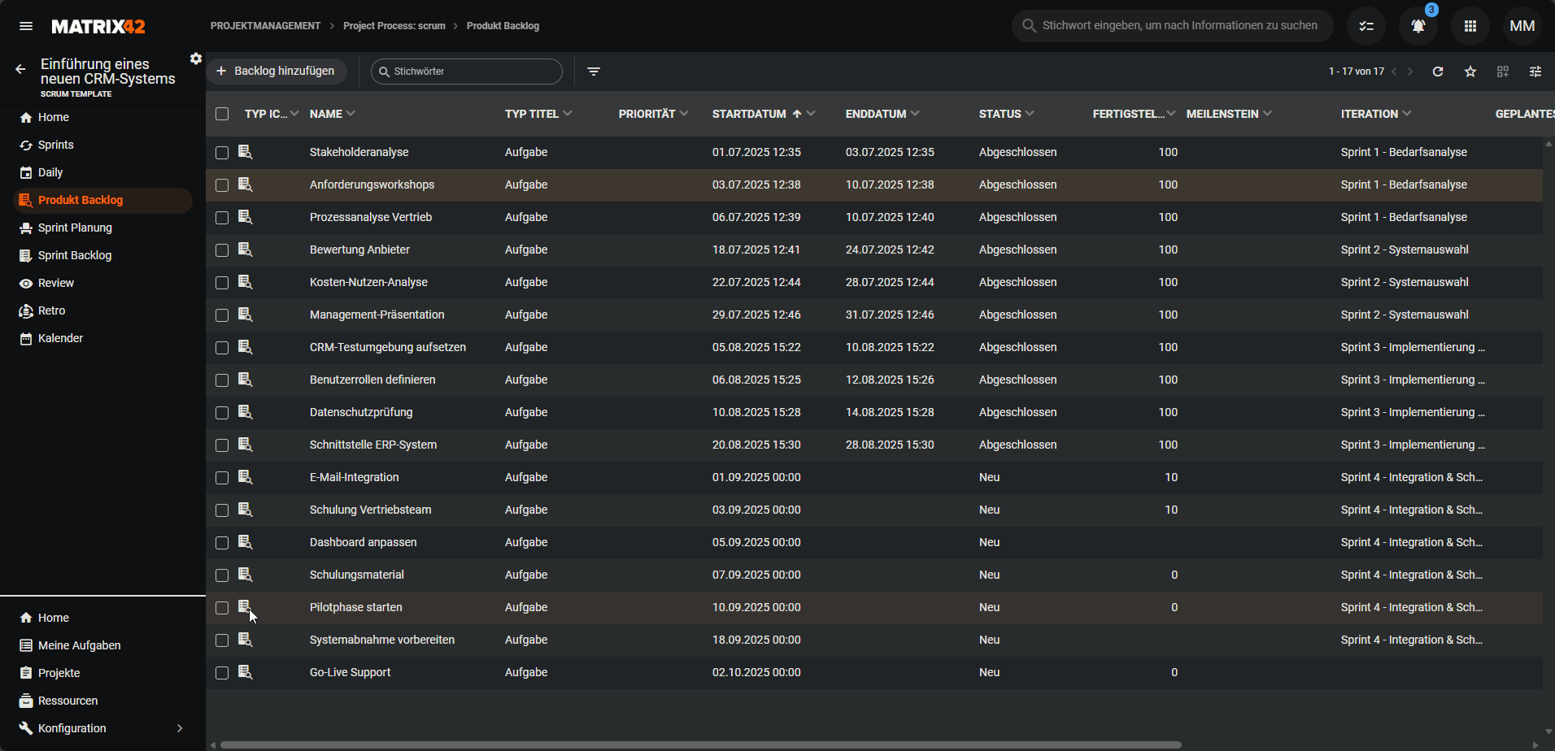Click the horizontal scrollbar at bottom
This screenshot has height=751, width=1555.
[699, 744]
